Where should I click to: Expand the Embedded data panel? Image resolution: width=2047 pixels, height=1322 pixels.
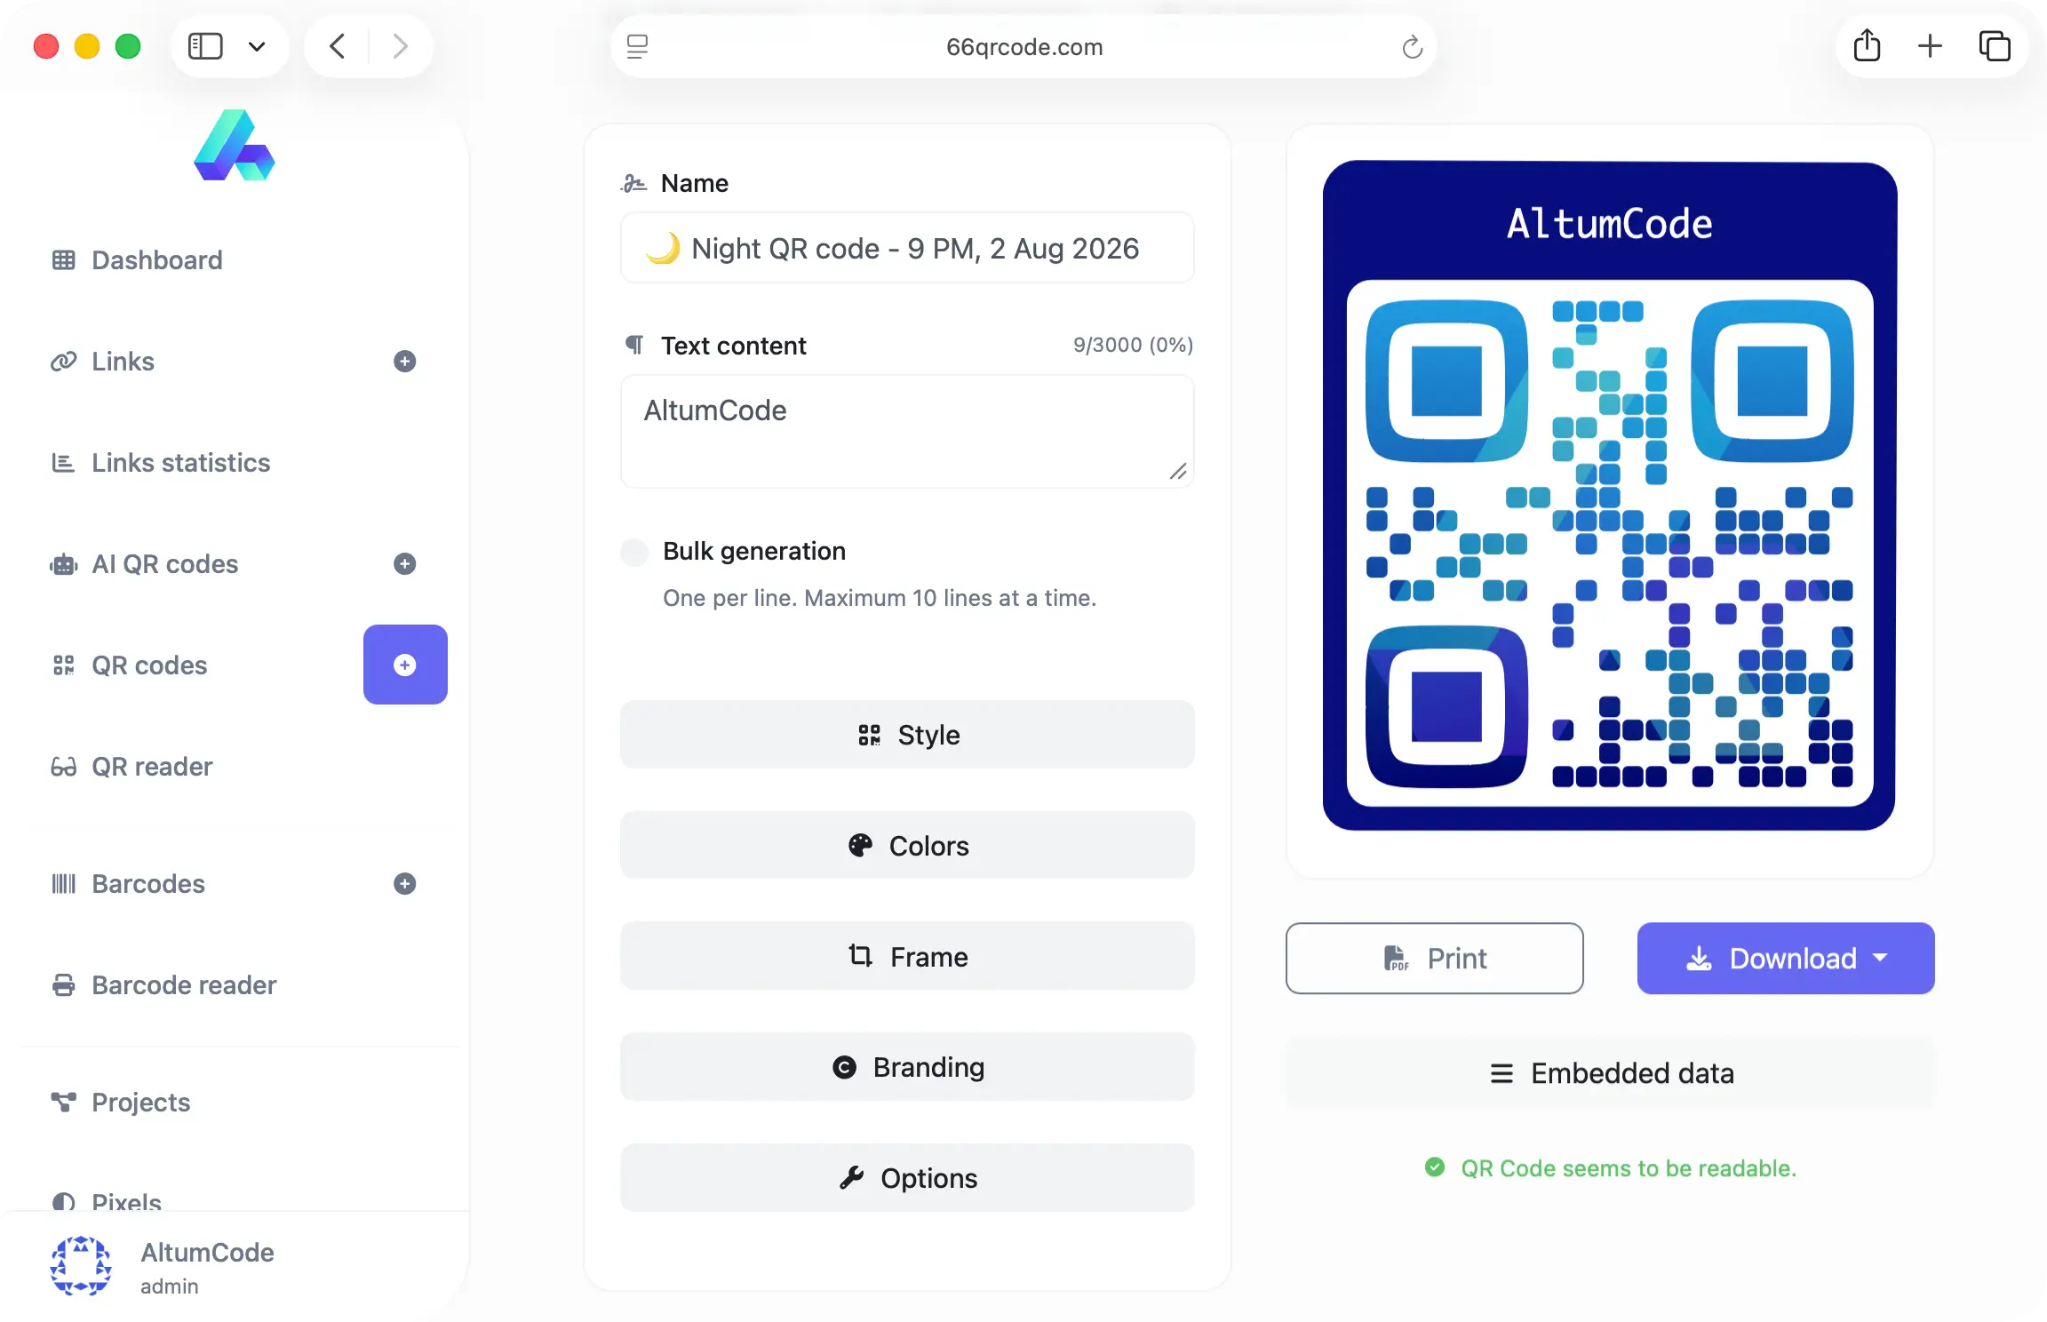pyautogui.click(x=1611, y=1073)
